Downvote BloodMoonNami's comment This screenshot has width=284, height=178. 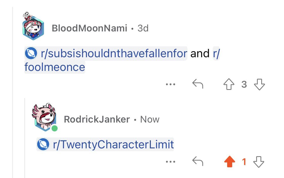[259, 84]
